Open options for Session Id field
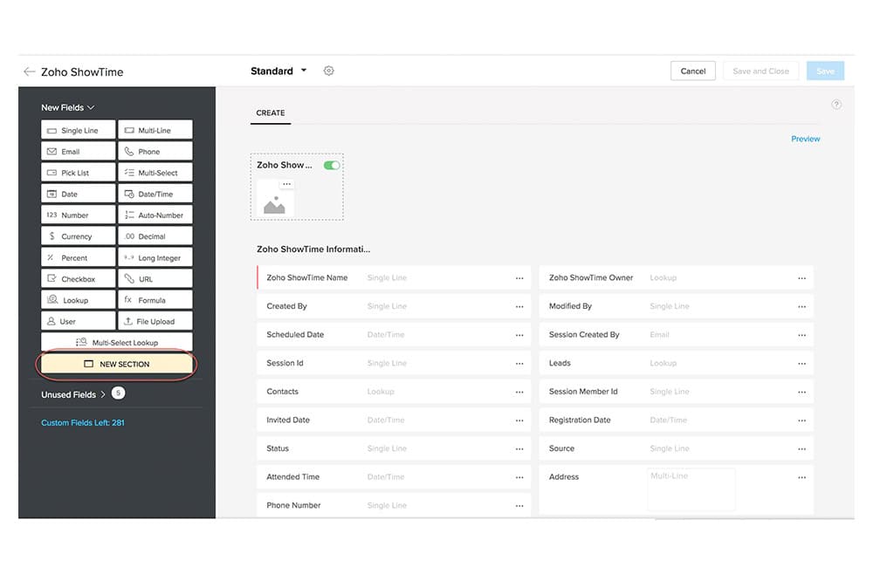 [x=519, y=363]
